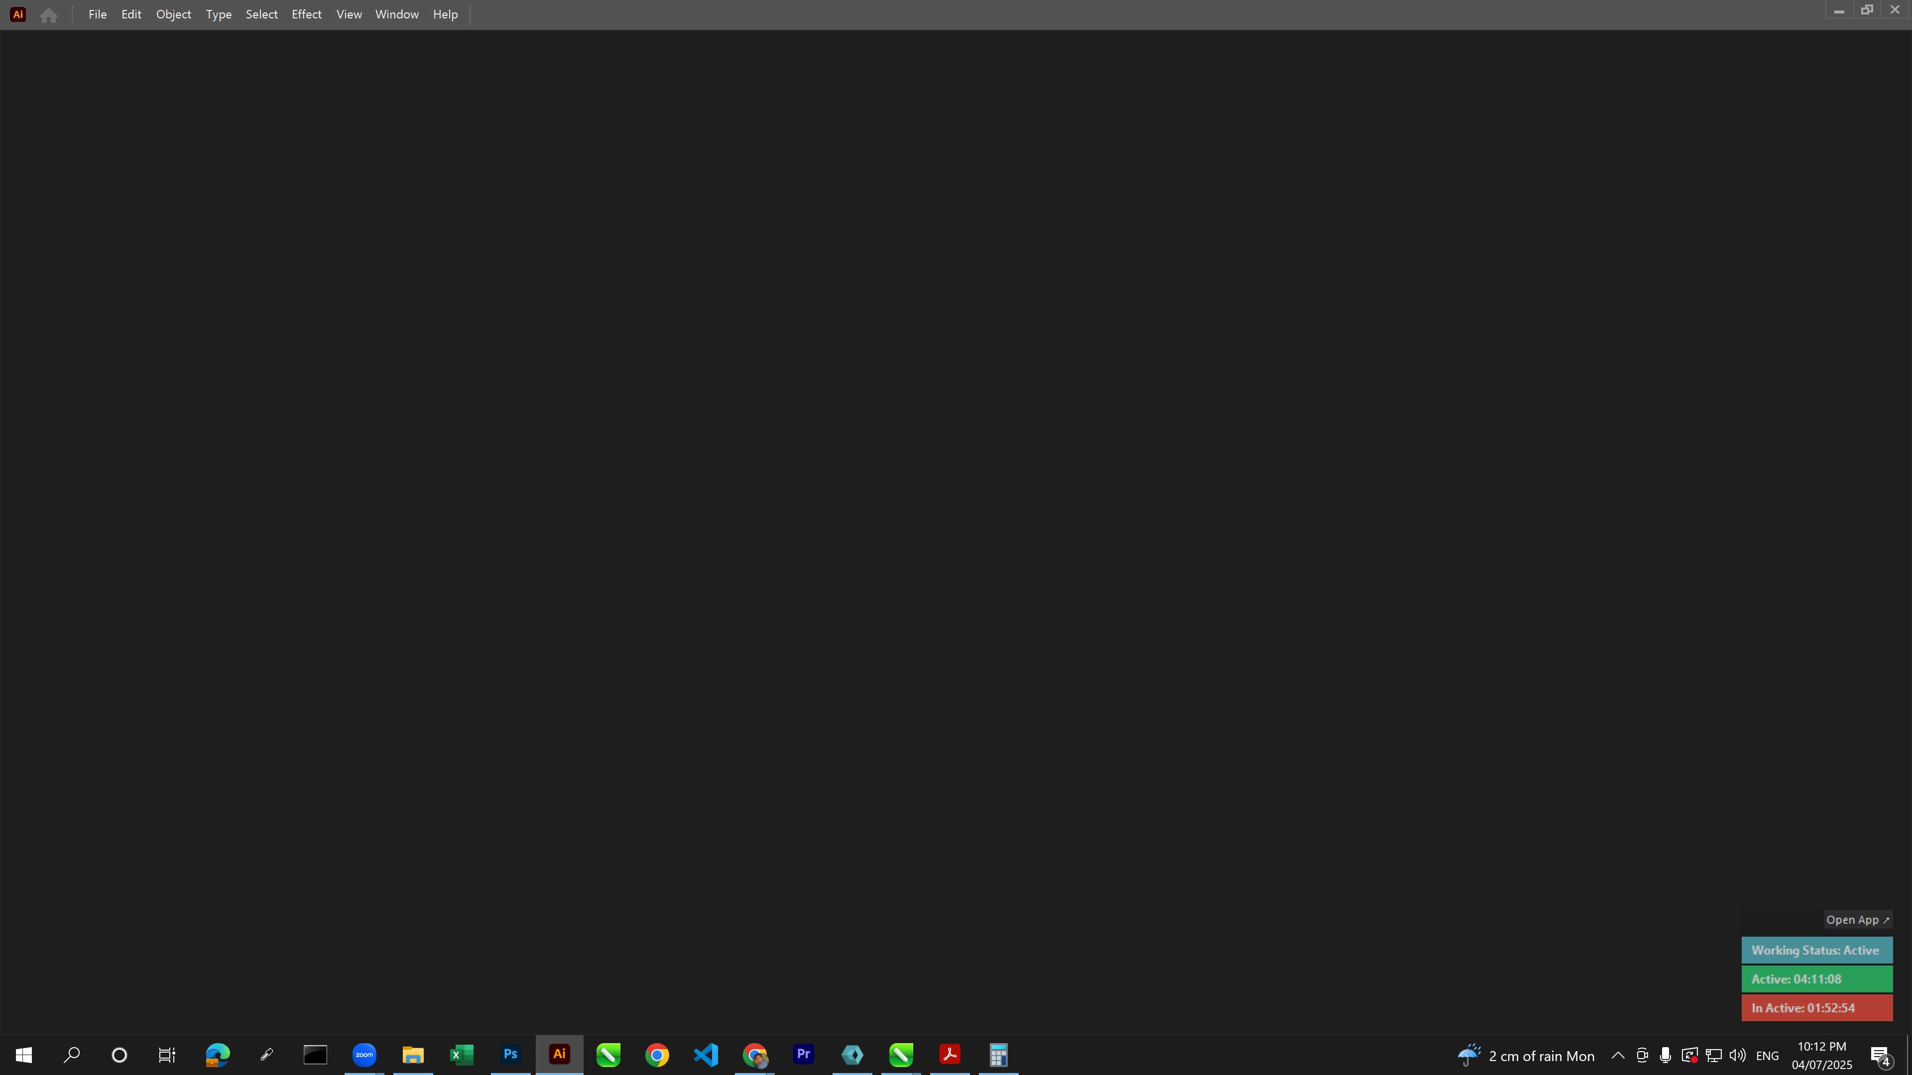This screenshot has width=1912, height=1075.
Task: Switch to Excel in the taskbar
Action: coord(462,1055)
